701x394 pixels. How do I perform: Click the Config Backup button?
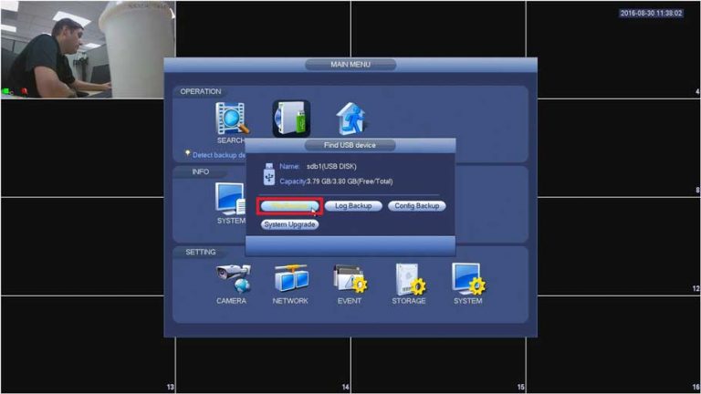click(416, 206)
